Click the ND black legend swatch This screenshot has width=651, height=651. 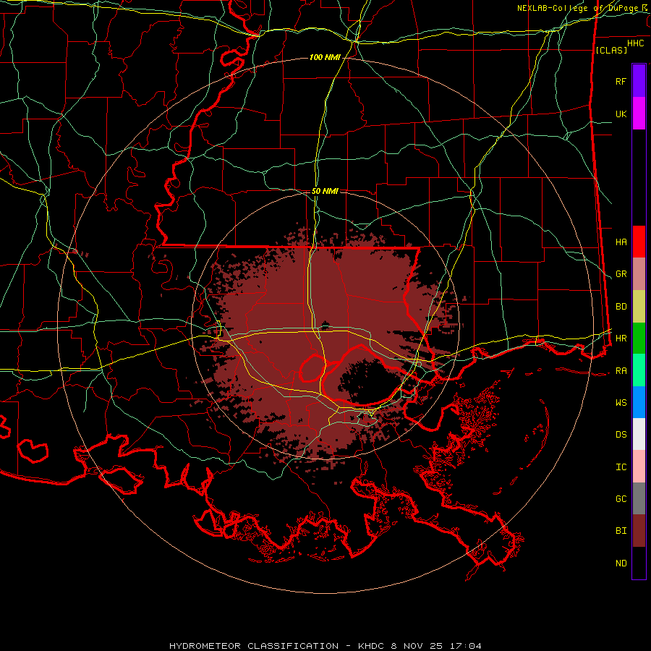(x=639, y=563)
